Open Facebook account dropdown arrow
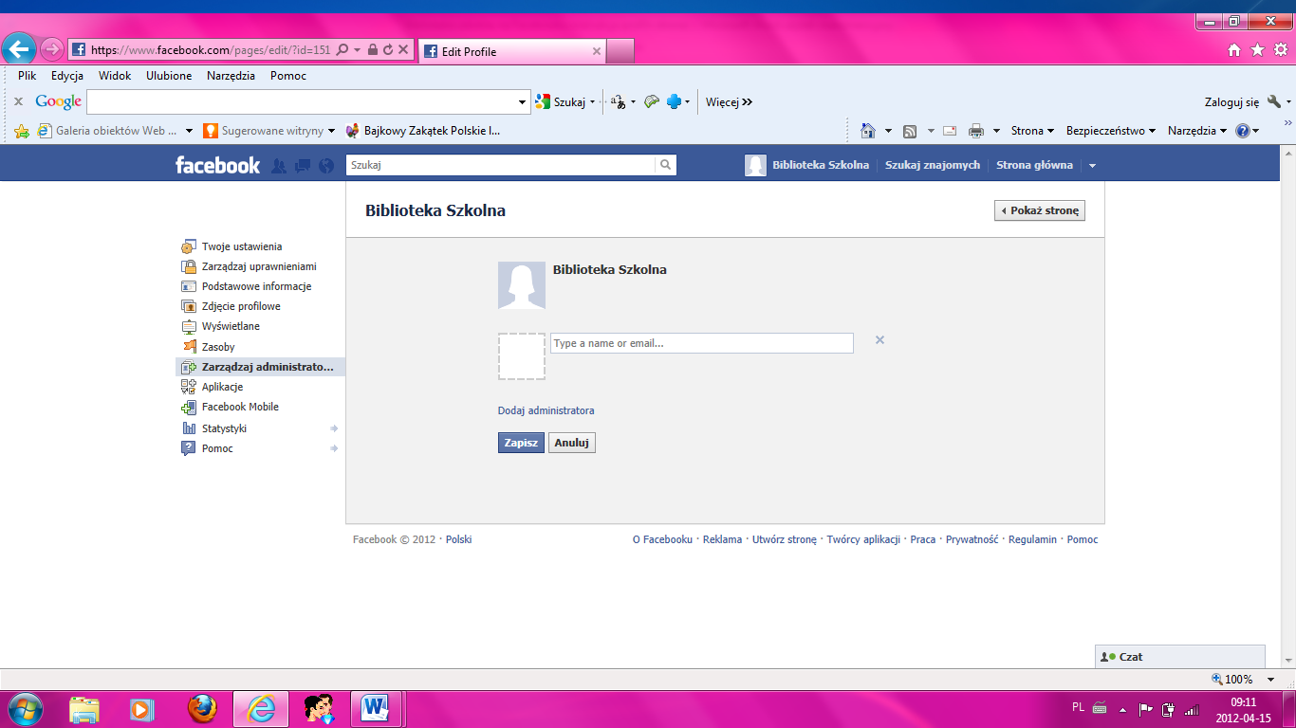Screen dimensions: 1296x728 [1092, 166]
